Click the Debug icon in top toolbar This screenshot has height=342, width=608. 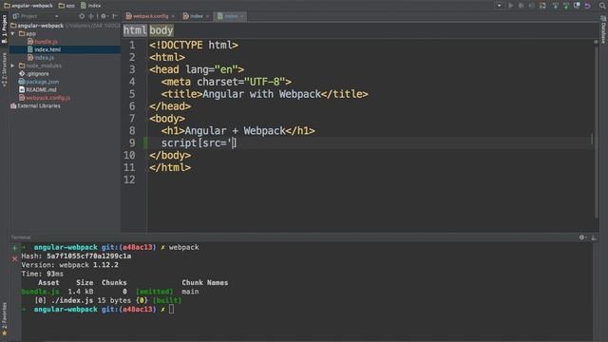[x=522, y=6]
